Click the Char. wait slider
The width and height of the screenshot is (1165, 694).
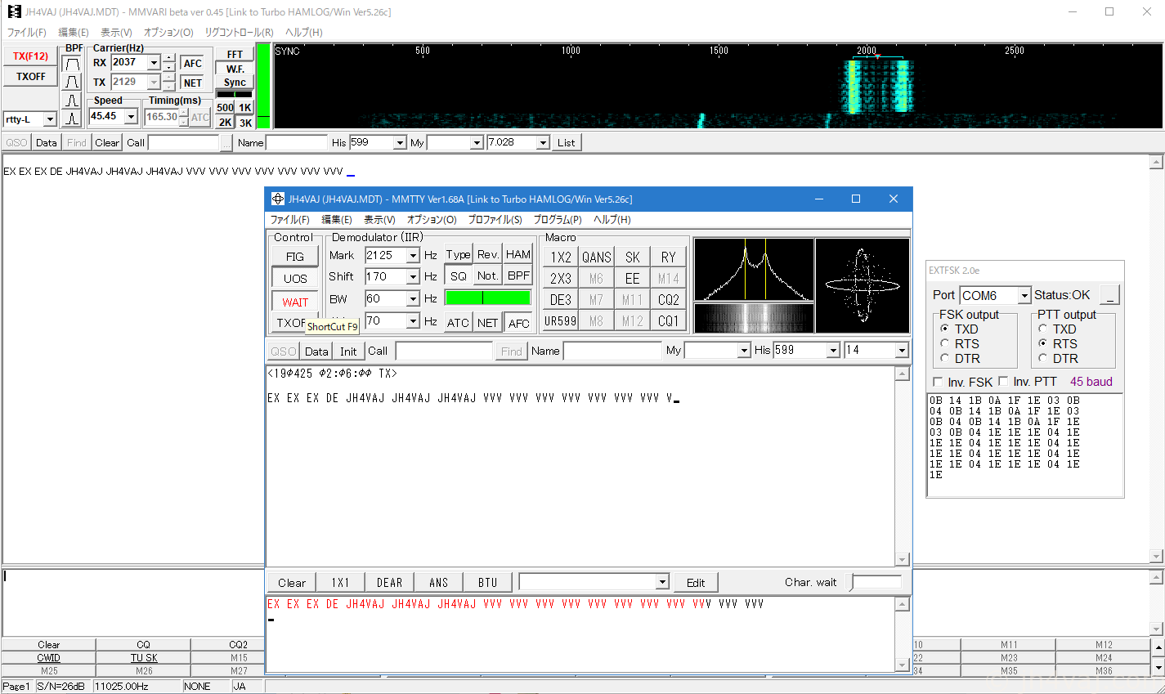876,583
